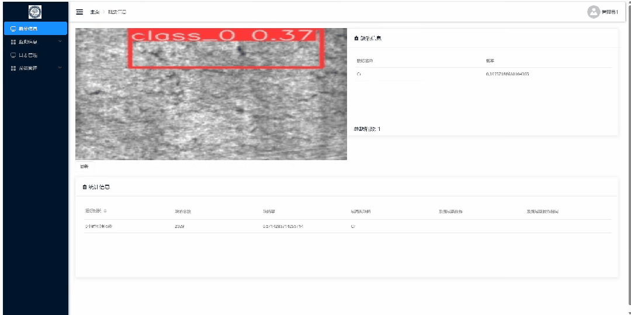Click the 管理员1 username in the header
The height and width of the screenshot is (315, 631).
[609, 12]
